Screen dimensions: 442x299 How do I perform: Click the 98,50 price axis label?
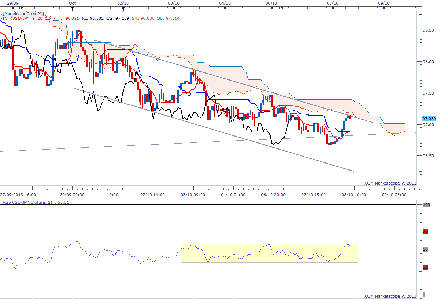428,30
